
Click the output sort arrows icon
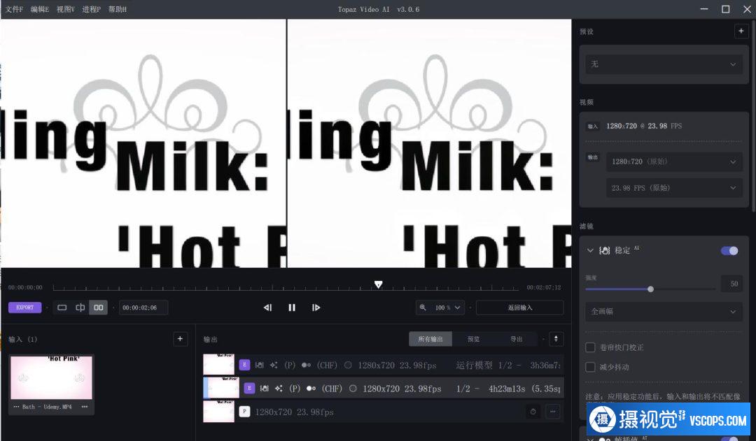coord(556,339)
